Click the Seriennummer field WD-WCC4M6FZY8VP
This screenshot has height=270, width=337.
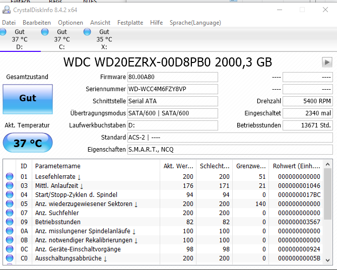[173, 89]
